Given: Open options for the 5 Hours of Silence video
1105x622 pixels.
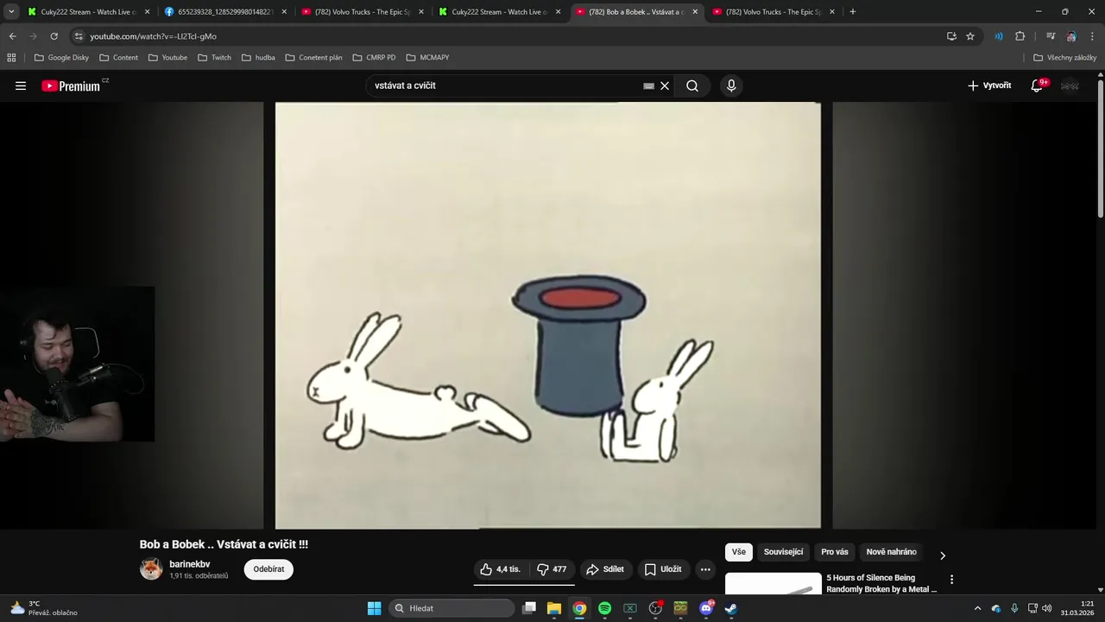Looking at the screenshot, I should click(x=951, y=580).
